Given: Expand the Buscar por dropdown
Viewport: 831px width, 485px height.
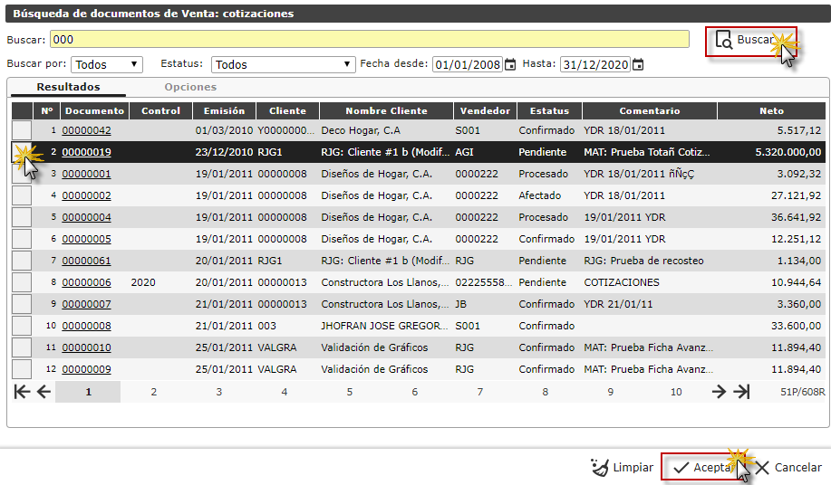Looking at the screenshot, I should (x=107, y=64).
